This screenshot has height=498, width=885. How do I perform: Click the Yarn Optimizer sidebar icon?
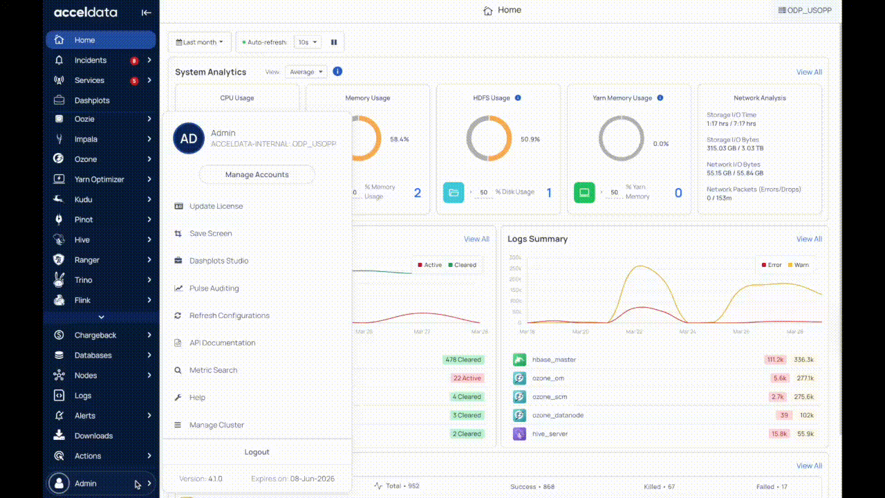[59, 179]
